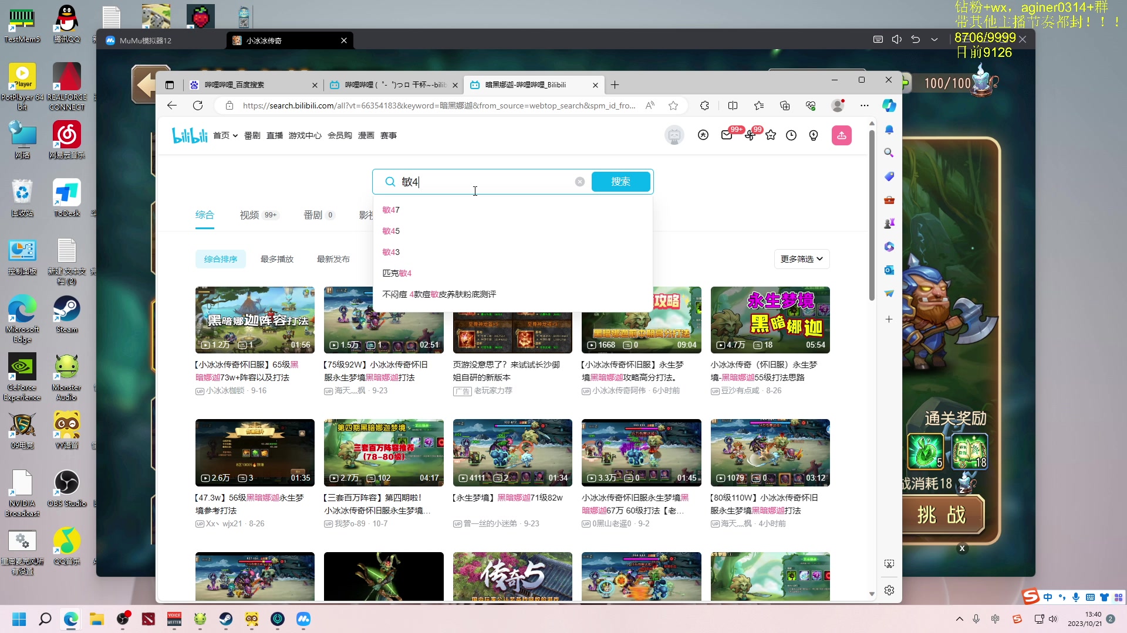Expand the 更多筛选 filter dropdown
This screenshot has width=1127, height=633.
(802, 259)
